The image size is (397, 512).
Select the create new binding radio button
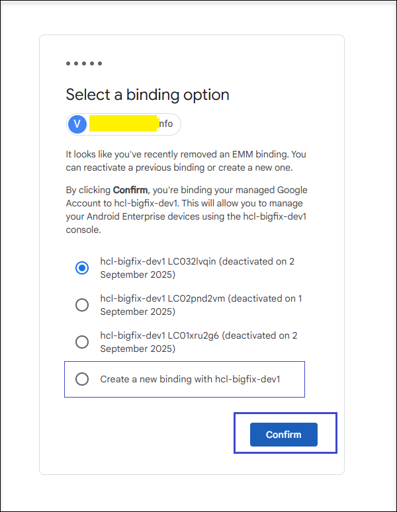click(82, 379)
